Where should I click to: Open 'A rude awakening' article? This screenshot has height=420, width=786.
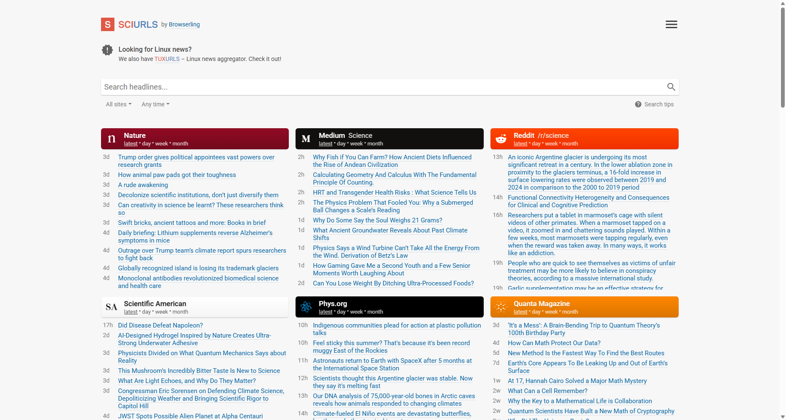pos(143,185)
